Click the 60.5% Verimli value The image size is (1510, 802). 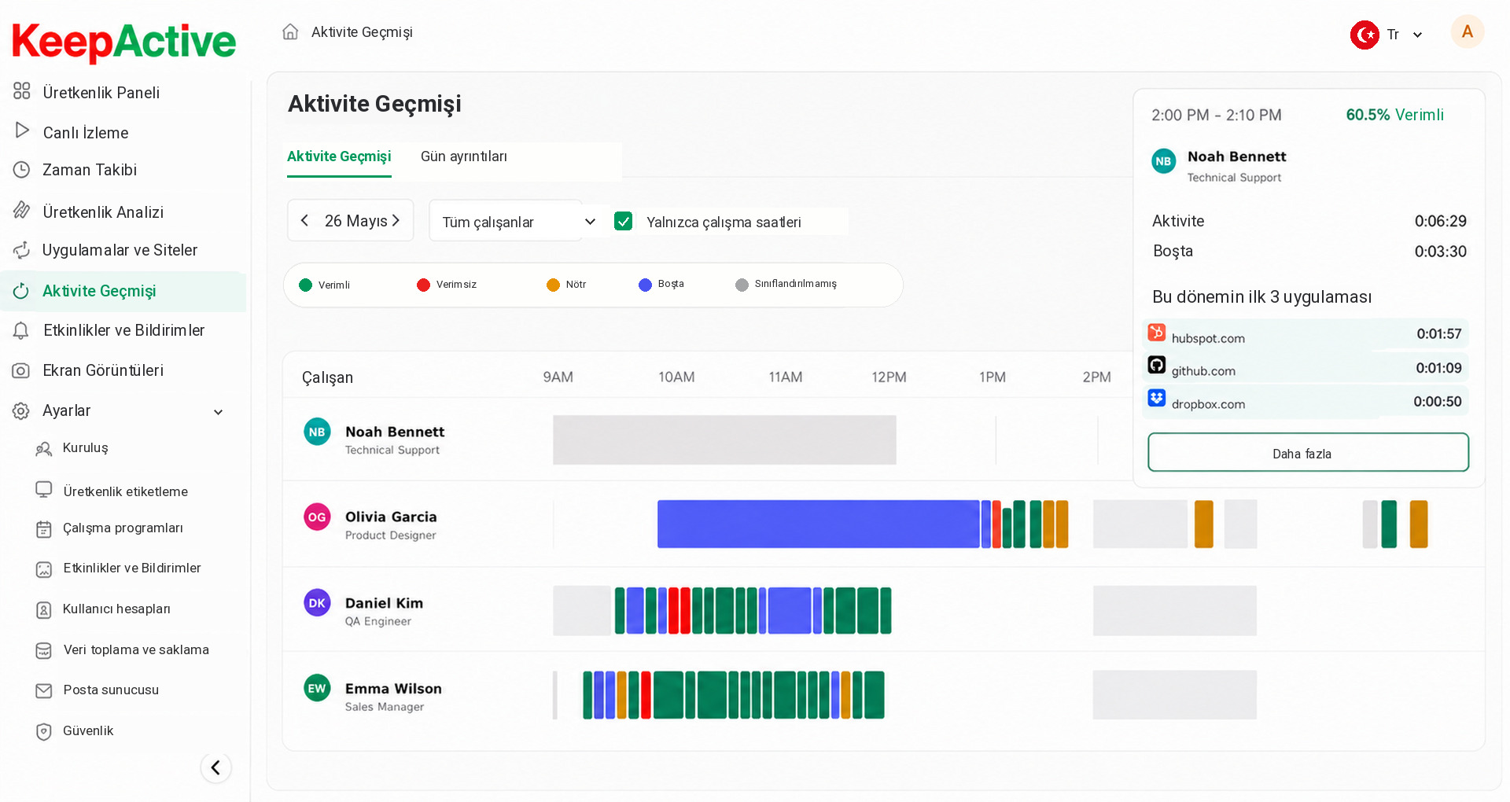(x=1394, y=115)
